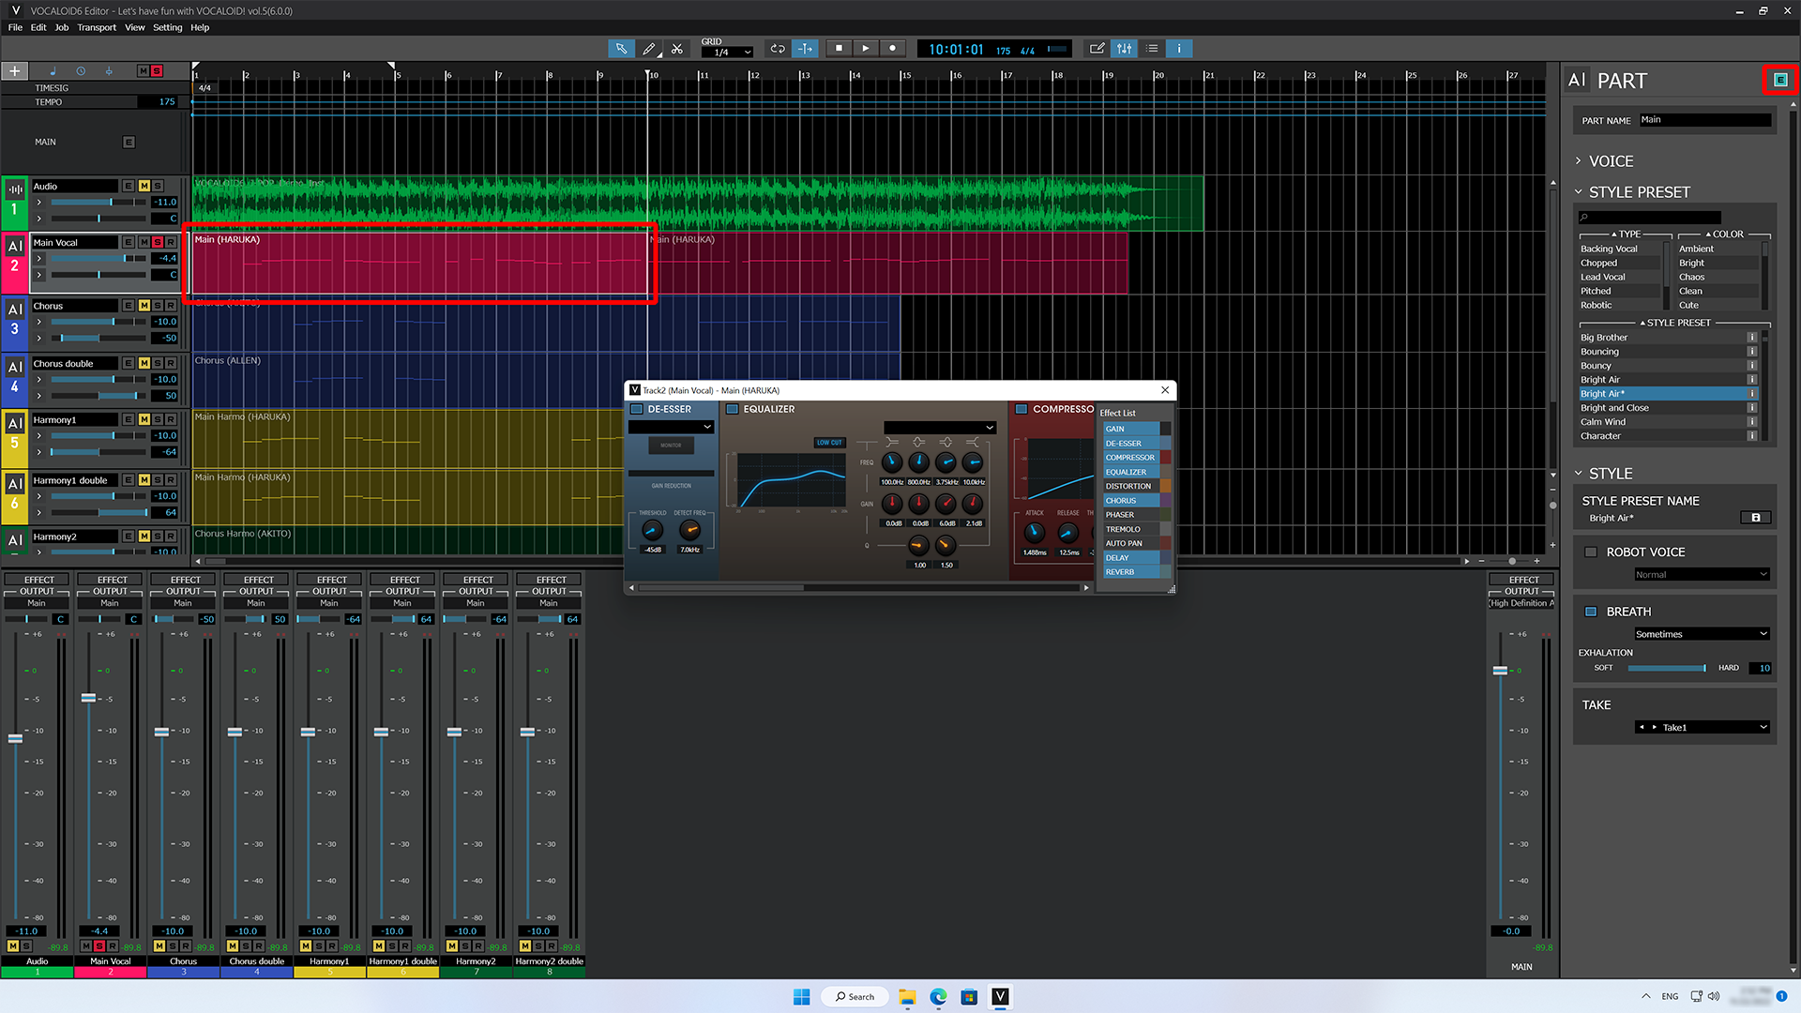The width and height of the screenshot is (1801, 1013).
Task: Mute the Audio track with its M button
Action: [x=144, y=186]
